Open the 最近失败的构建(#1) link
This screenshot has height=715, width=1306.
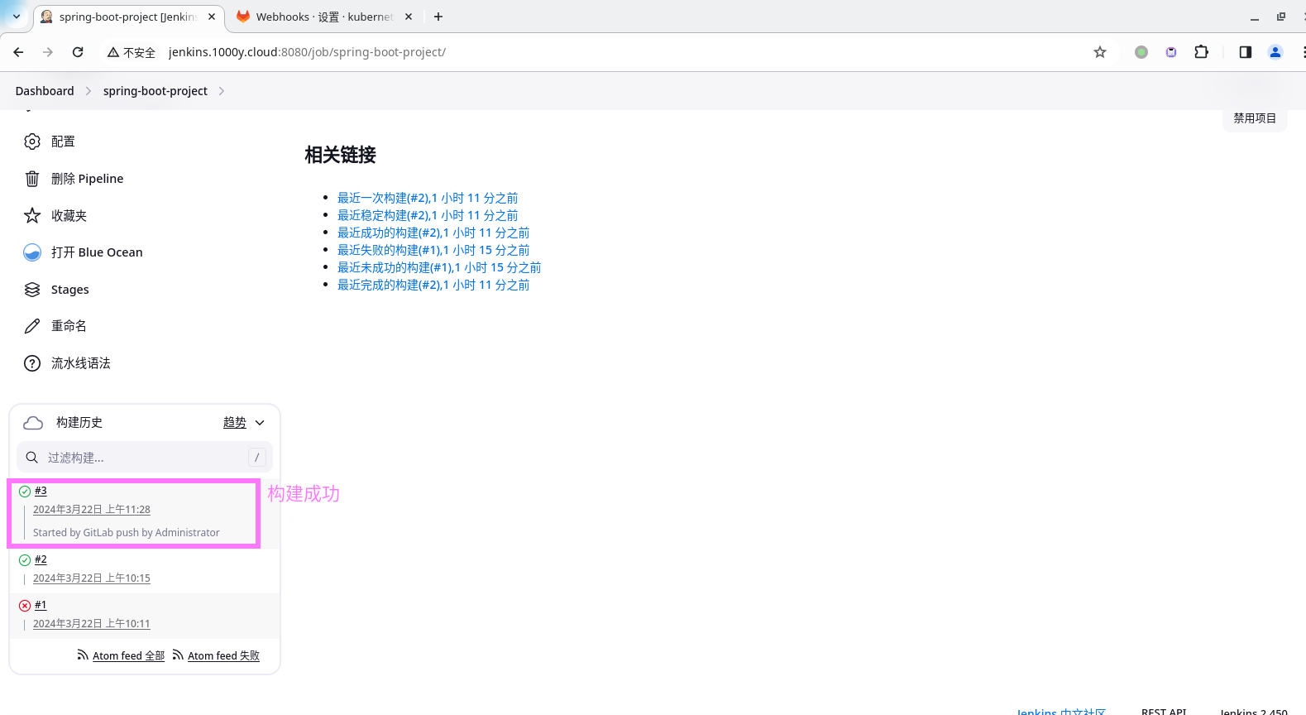point(433,250)
